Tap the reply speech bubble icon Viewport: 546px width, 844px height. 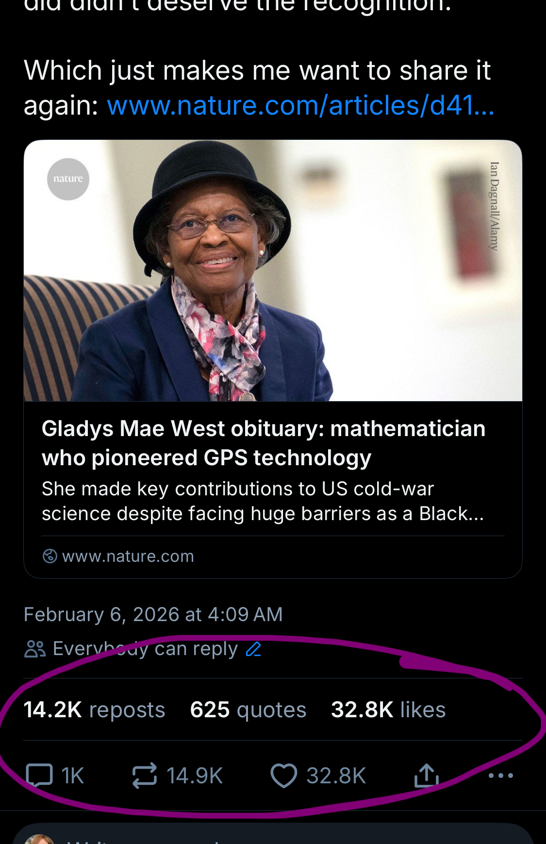pyautogui.click(x=40, y=775)
